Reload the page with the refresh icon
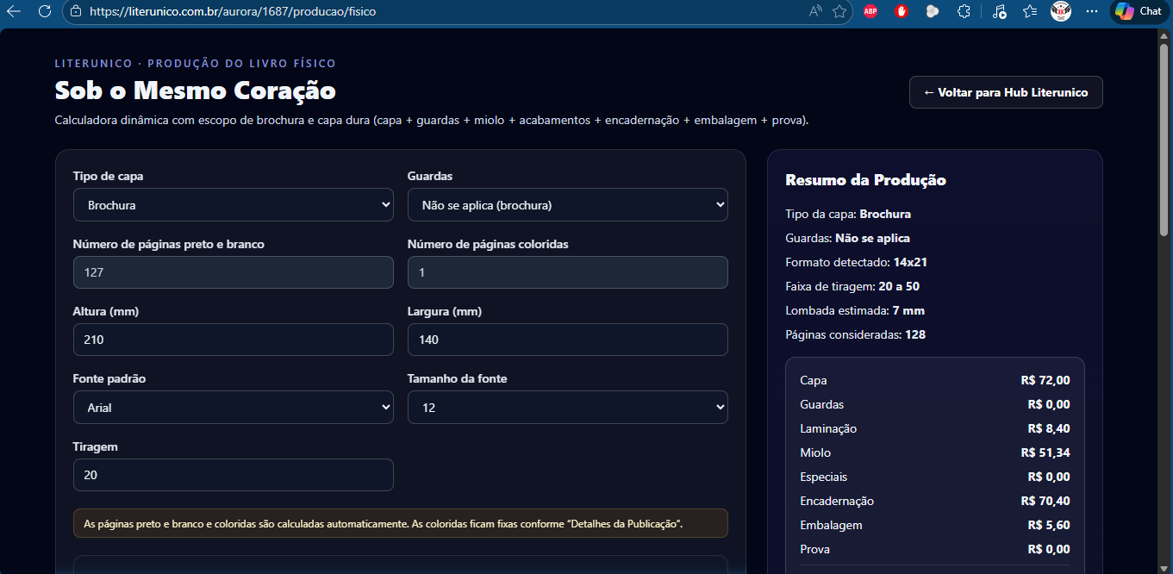 45,11
